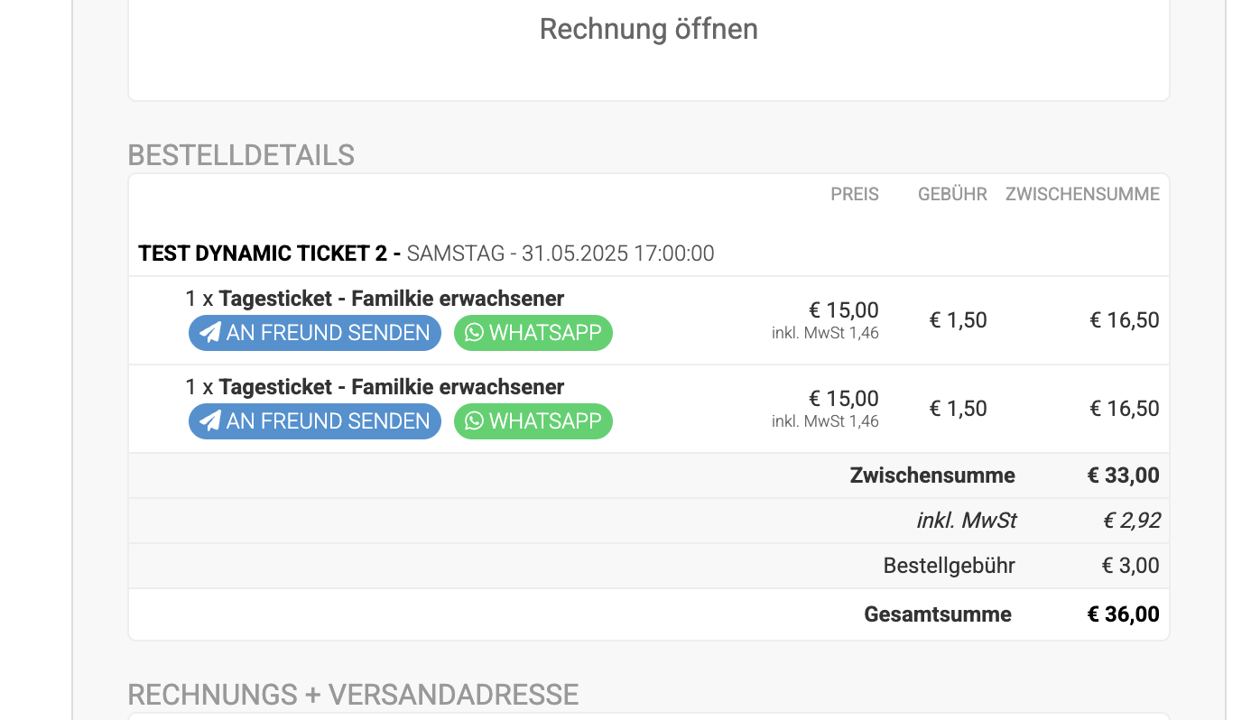This screenshot has width=1251, height=720.
Task: Open the invoice via Rechnung öffnen
Action: [648, 29]
